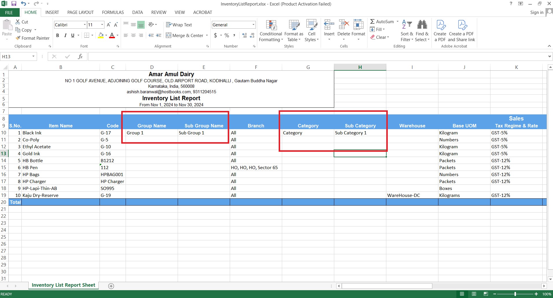Click the Sign in link

[537, 12]
